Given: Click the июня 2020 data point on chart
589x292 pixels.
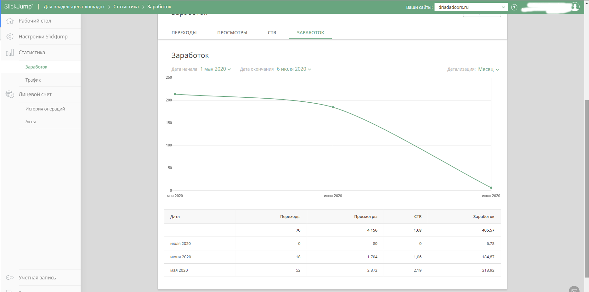Looking at the screenshot, I should coord(333,107).
